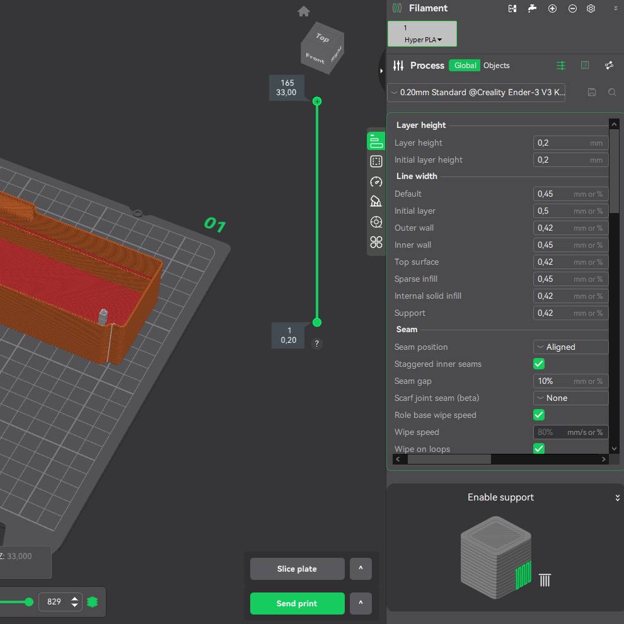The width and height of the screenshot is (624, 624).
Task: Click the compare presets icon
Action: point(609,66)
